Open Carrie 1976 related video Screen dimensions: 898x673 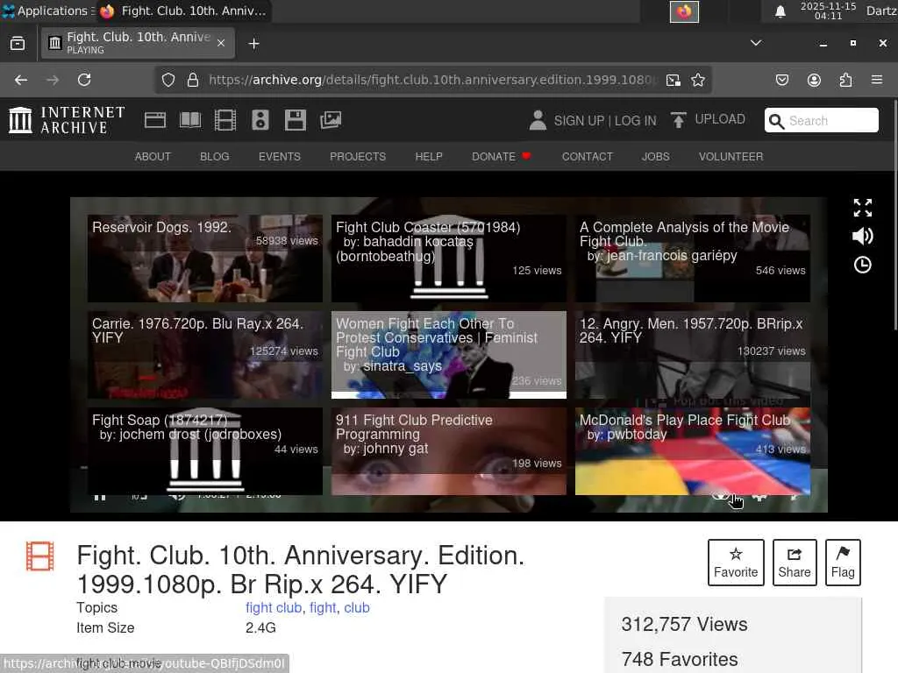(x=205, y=355)
